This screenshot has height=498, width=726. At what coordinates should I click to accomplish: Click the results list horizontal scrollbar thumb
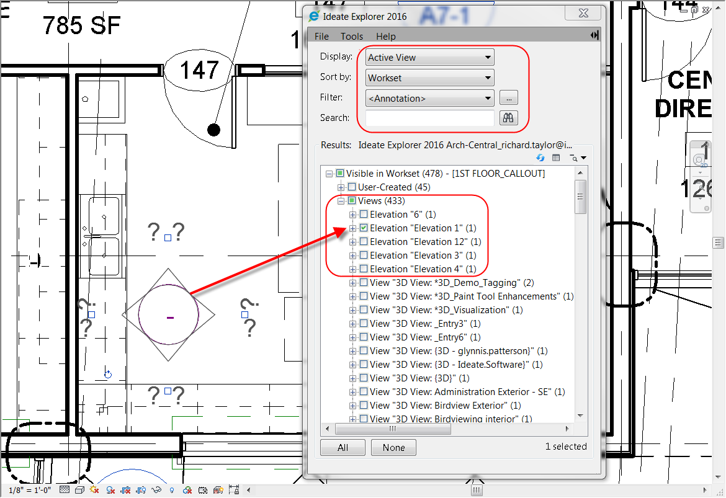[x=393, y=429]
